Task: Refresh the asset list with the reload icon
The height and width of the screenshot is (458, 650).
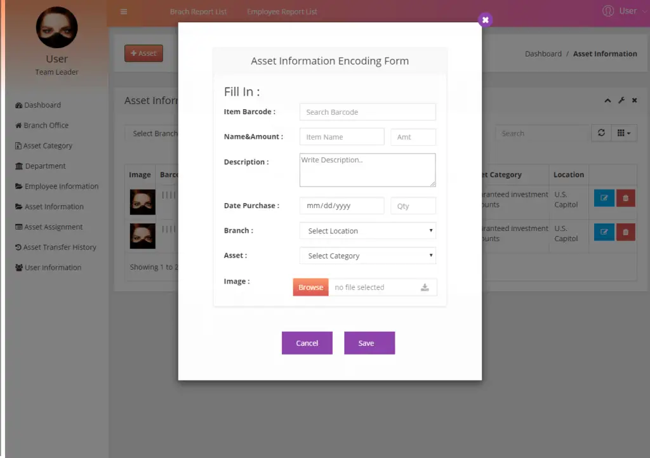Action: 601,133
